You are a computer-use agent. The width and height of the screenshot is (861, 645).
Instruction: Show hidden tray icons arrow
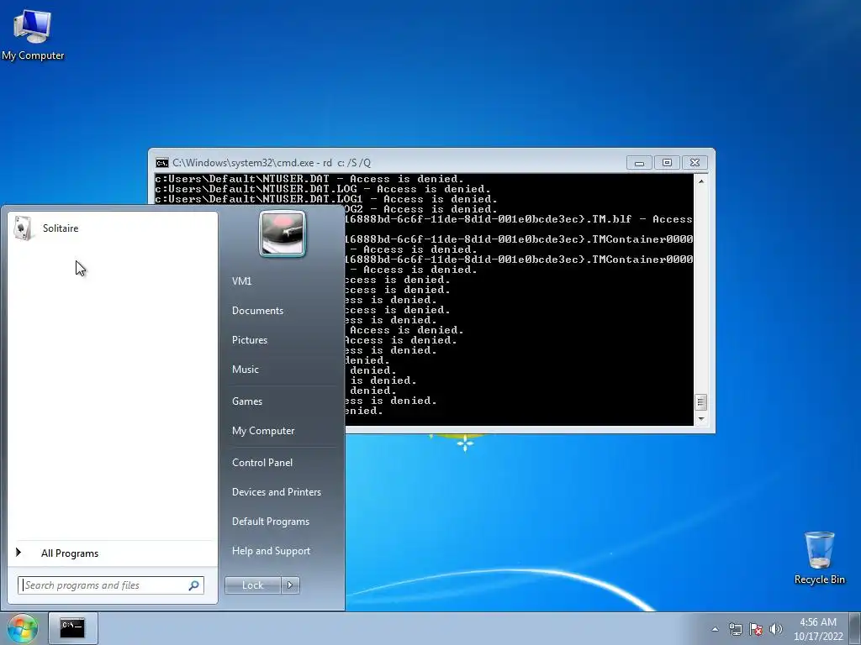[715, 629]
